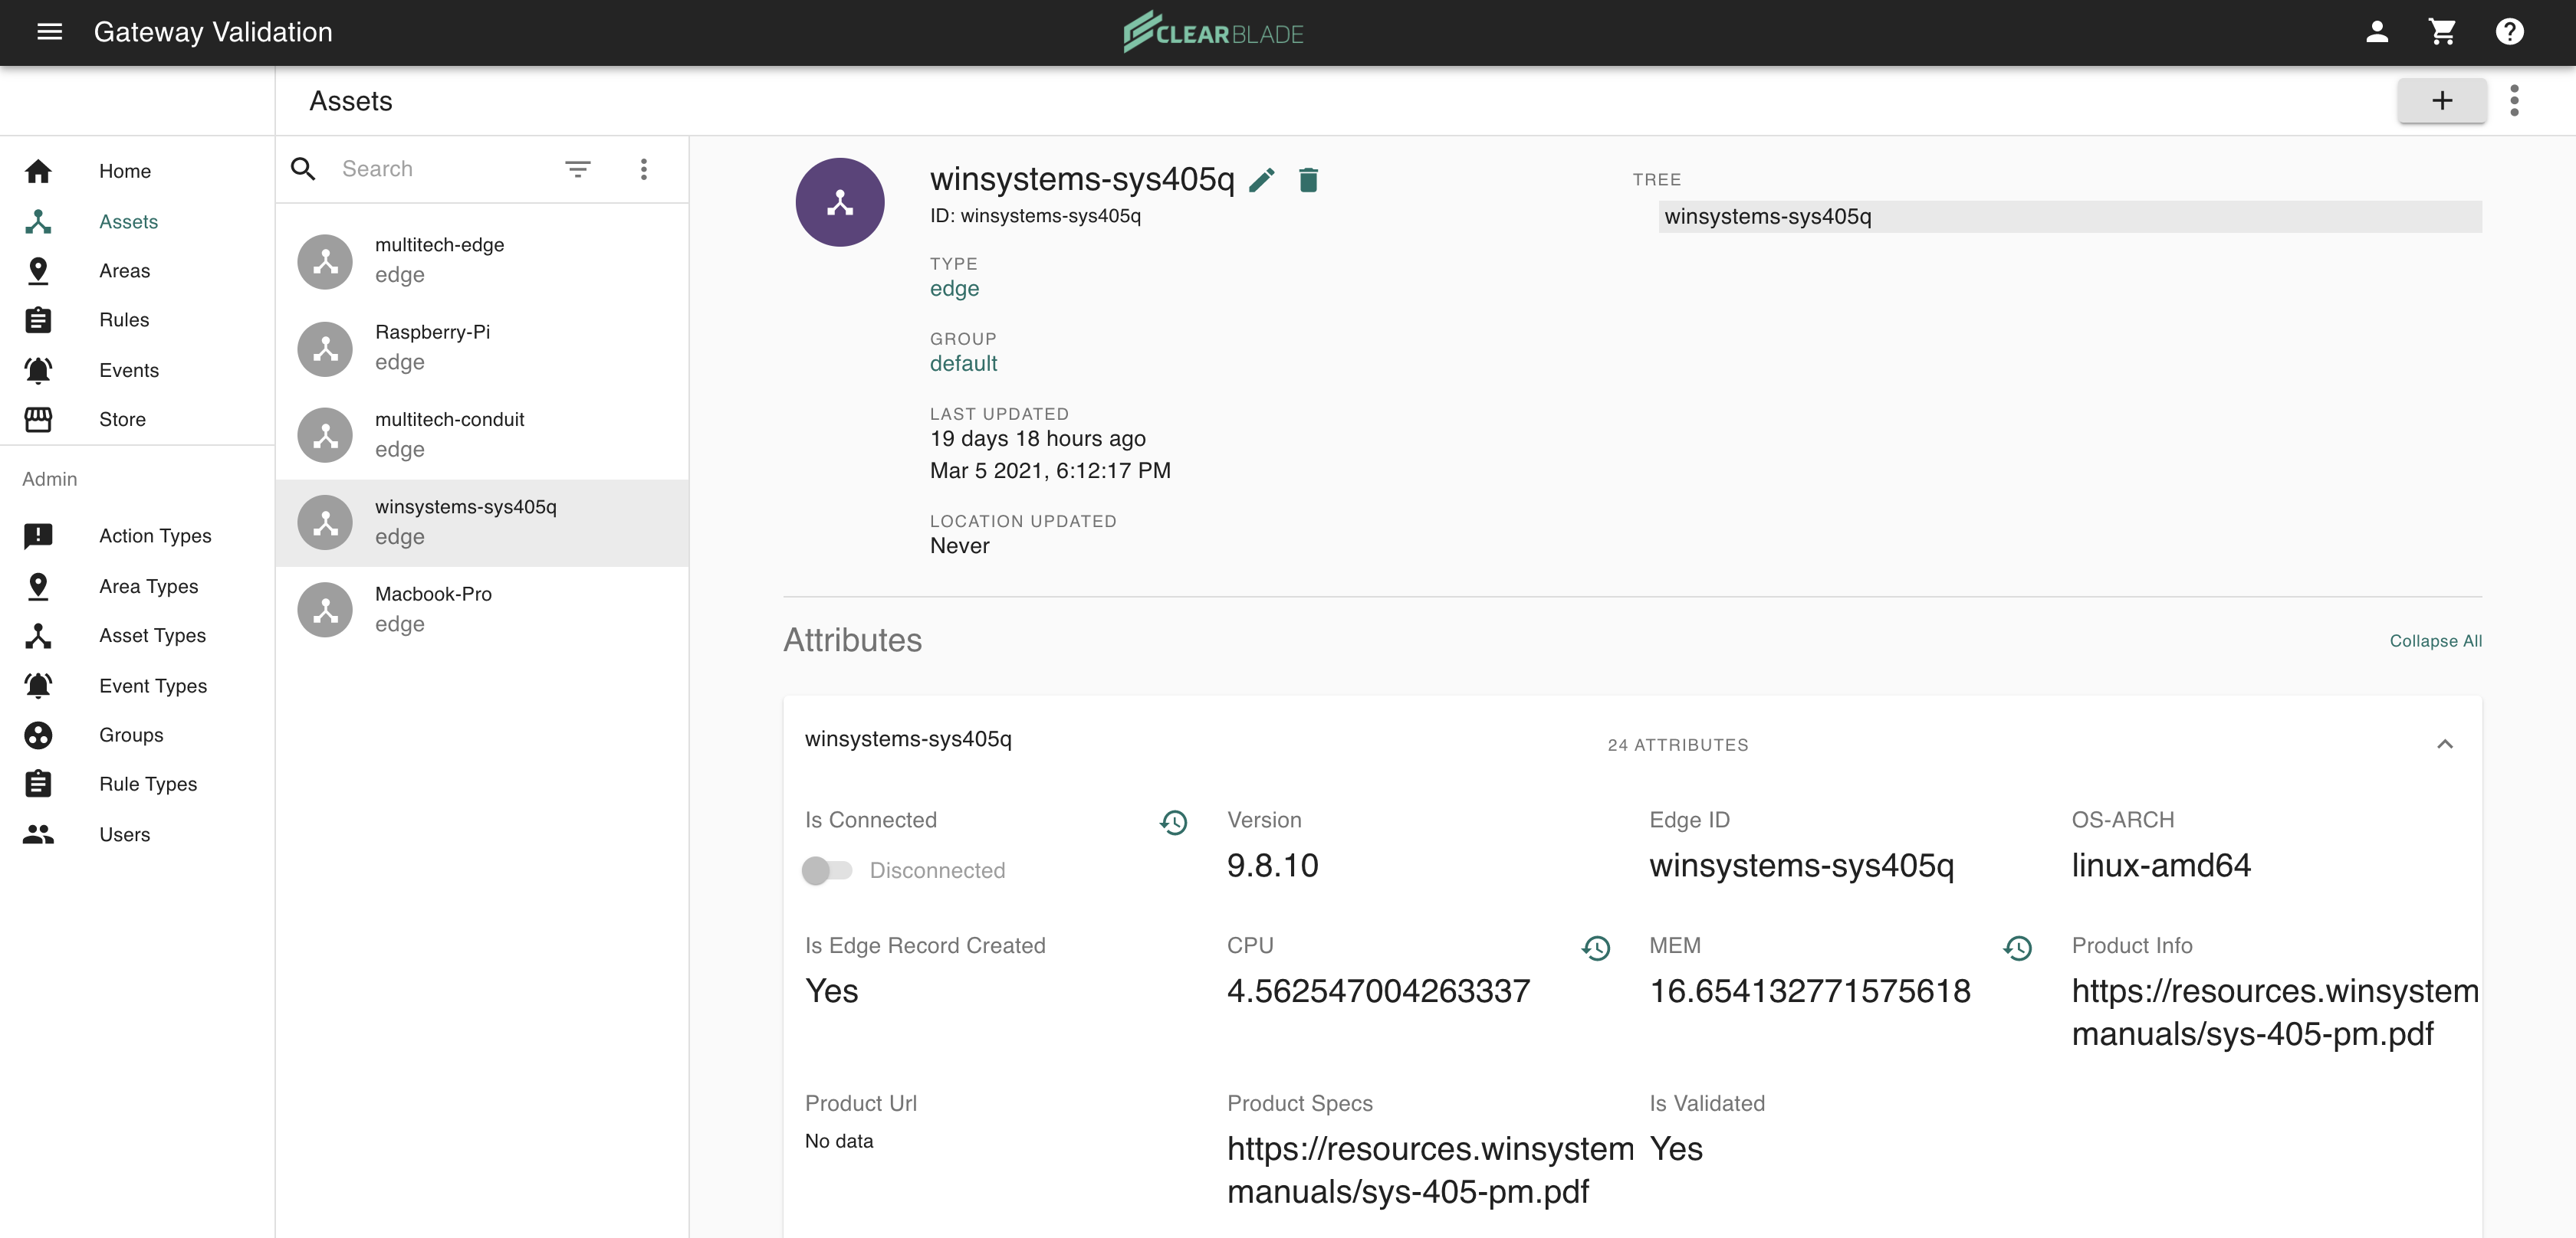Delete asset using trash icon
The width and height of the screenshot is (2576, 1238).
point(1308,180)
